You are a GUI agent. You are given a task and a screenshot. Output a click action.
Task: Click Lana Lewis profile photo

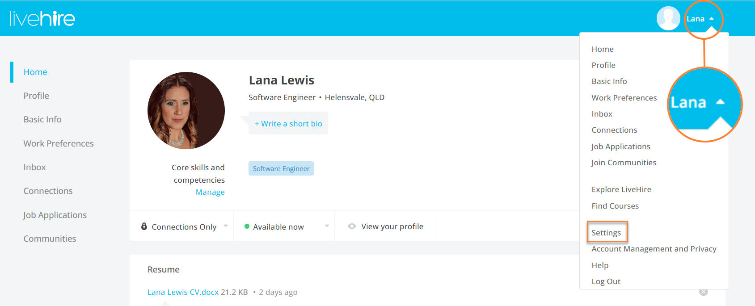click(x=186, y=110)
